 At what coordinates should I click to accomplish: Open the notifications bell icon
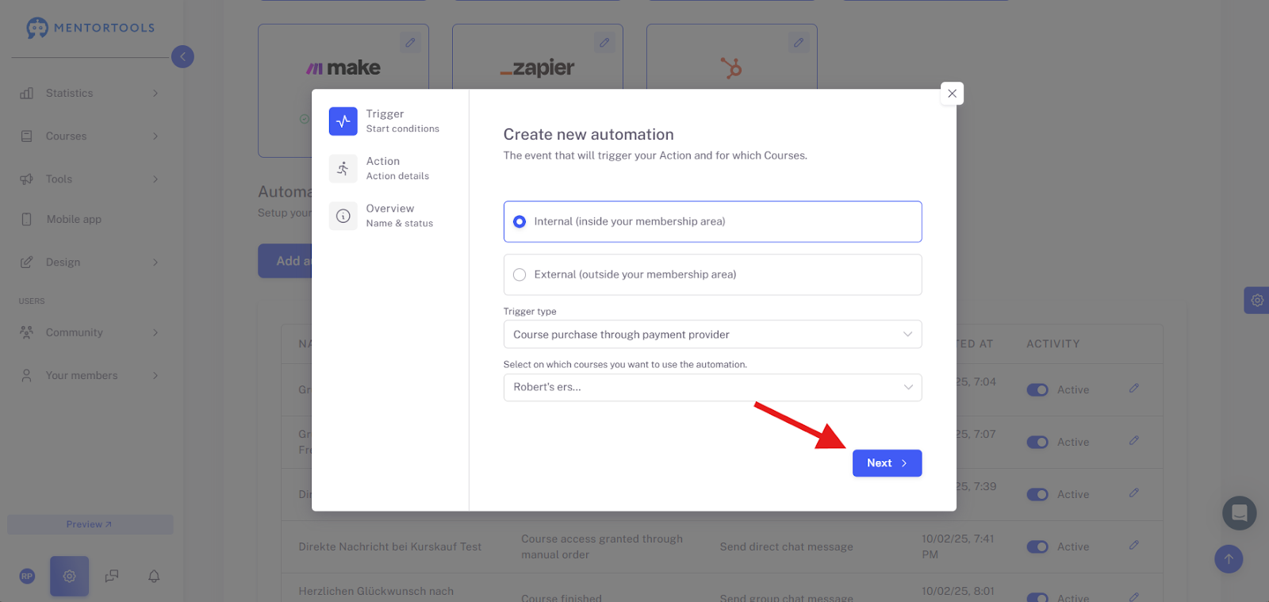point(154,576)
